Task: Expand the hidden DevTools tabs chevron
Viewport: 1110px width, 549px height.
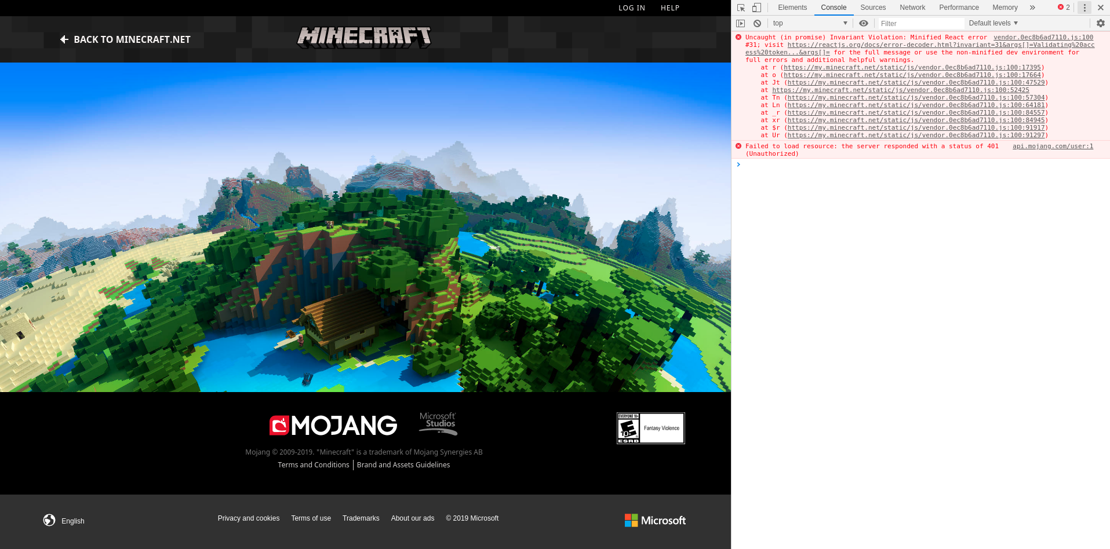Action: point(1032,8)
